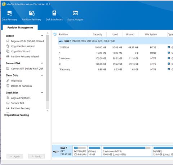Select the Partition Management tab
173x165 pixels.
pos(20,27)
